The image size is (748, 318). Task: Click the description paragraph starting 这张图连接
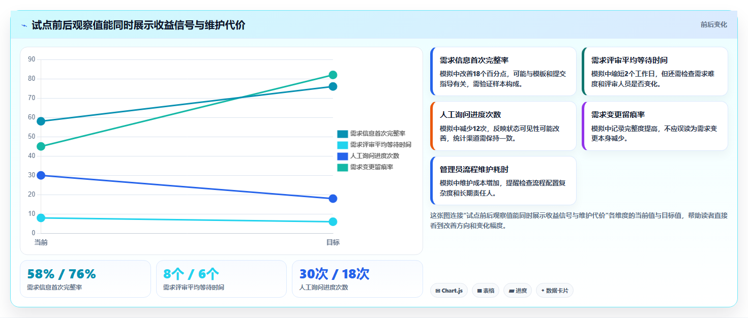pos(579,220)
